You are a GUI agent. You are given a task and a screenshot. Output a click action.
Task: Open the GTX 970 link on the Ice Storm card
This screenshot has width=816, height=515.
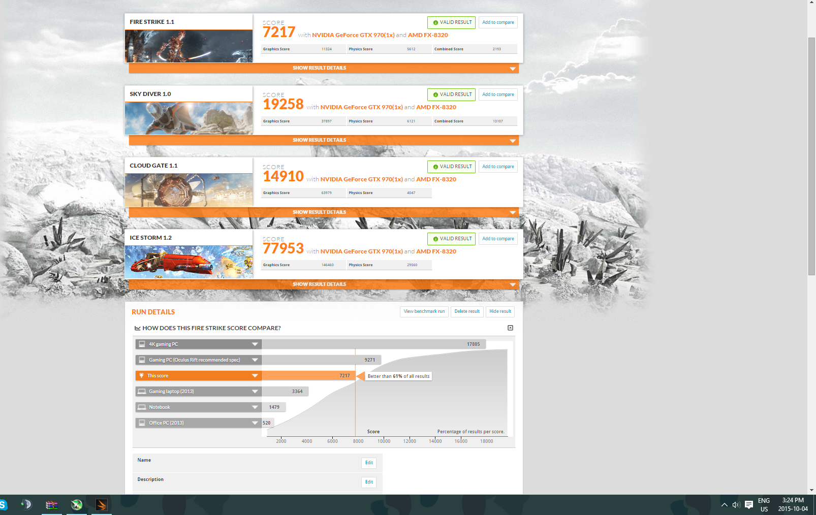coord(361,251)
